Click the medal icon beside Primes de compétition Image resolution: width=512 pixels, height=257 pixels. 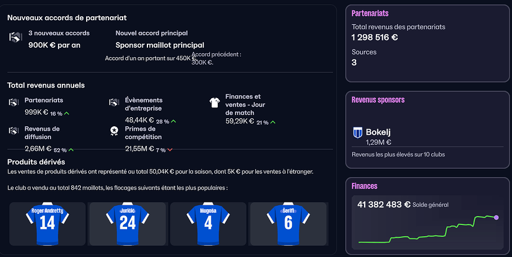(114, 131)
